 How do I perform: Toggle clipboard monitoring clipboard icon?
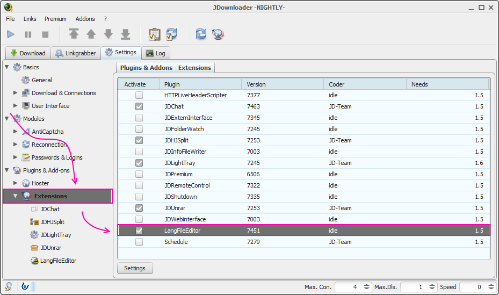pos(155,34)
